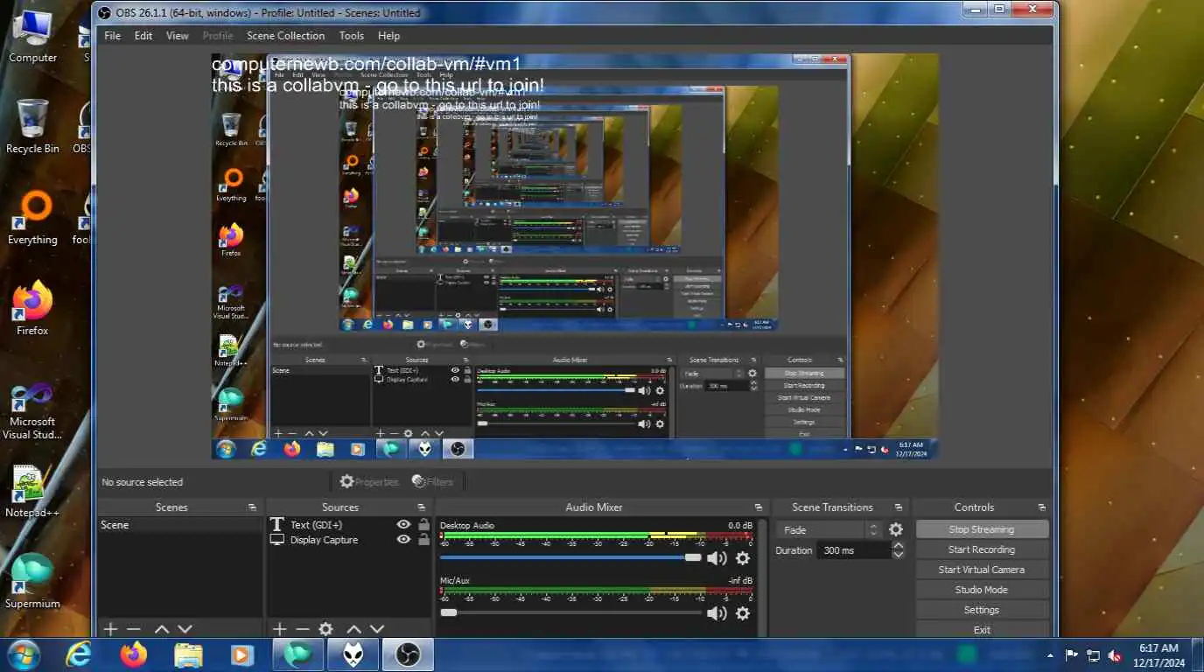Add a new source with plus icon
This screenshot has height=672, width=1204.
click(x=279, y=629)
